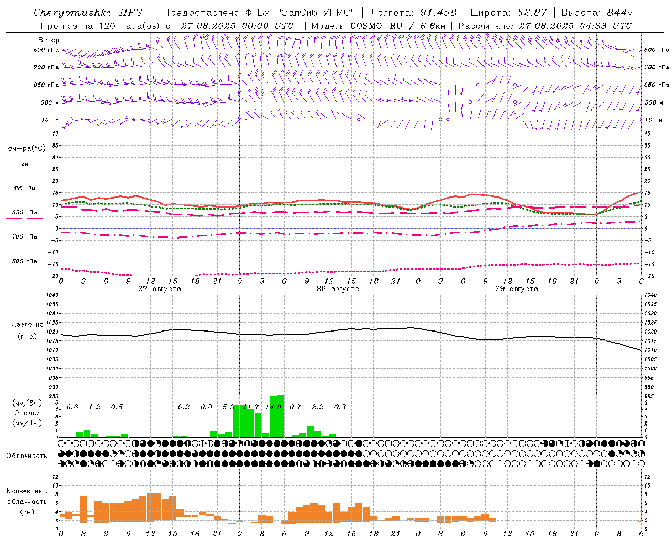Image resolution: width=672 pixels, height=538 pixels.
Task: Click the date label 28 августа
Action: pos(338,289)
